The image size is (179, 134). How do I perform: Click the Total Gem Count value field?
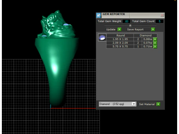point(160,21)
